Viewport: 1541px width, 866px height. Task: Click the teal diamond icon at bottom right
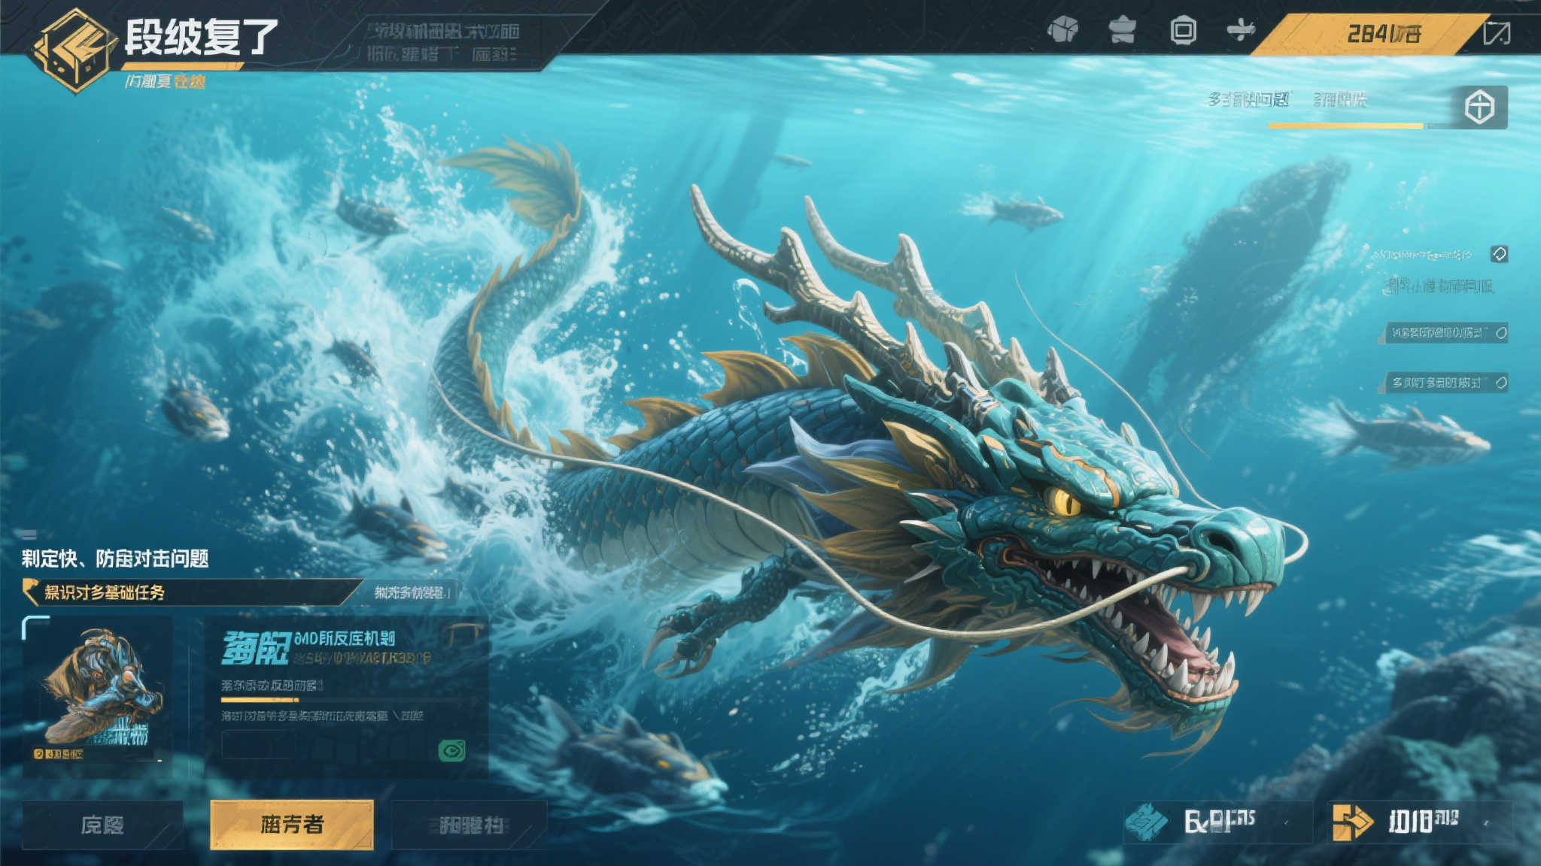(x=1146, y=822)
